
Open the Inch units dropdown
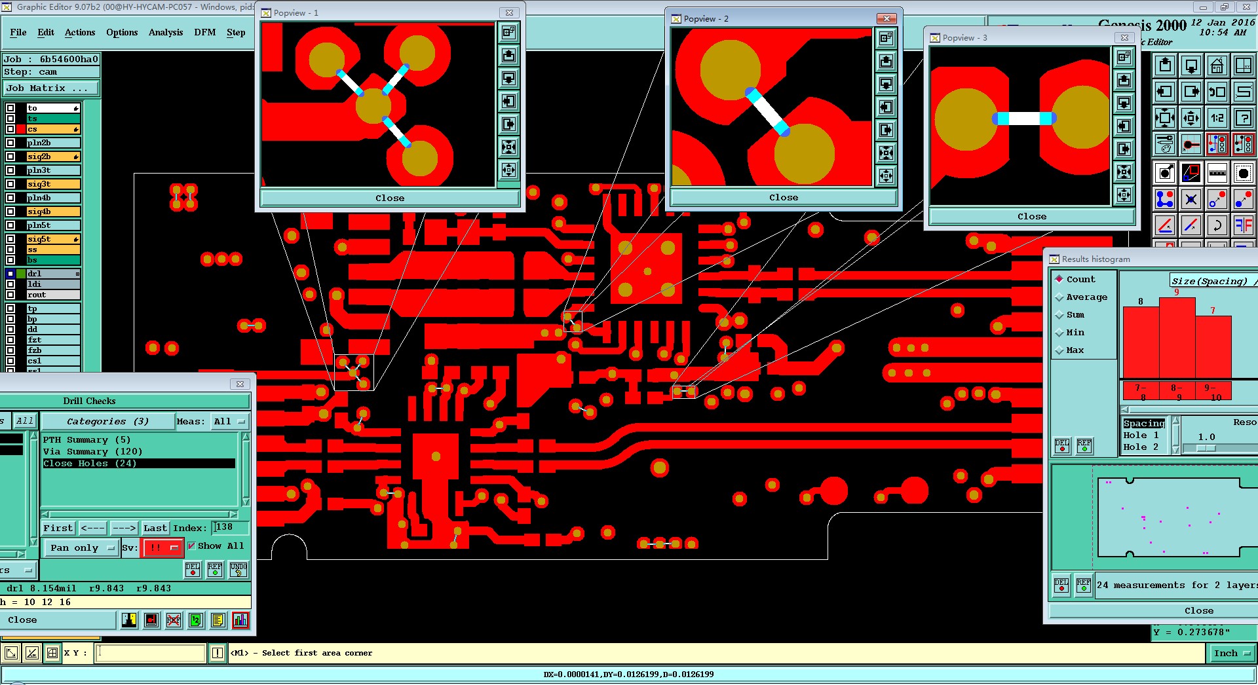(1231, 653)
